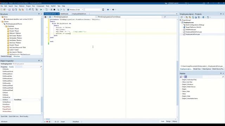Click the search magnifier in Object Inspector
Screen dimensions: 225x126
point(41,67)
